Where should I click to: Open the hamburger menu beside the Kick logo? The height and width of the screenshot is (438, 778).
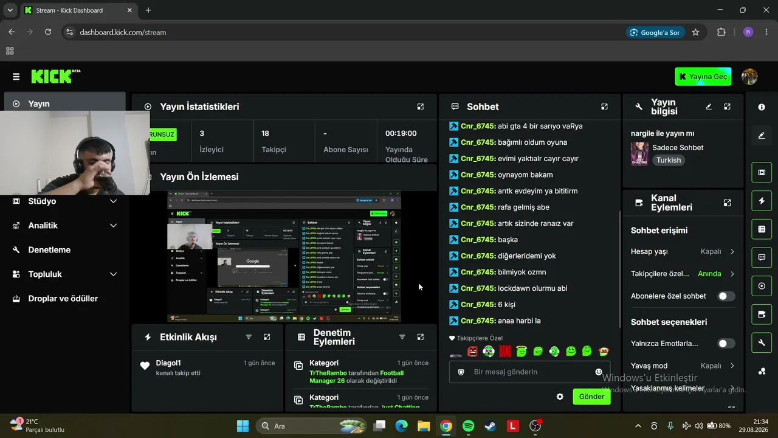point(16,77)
